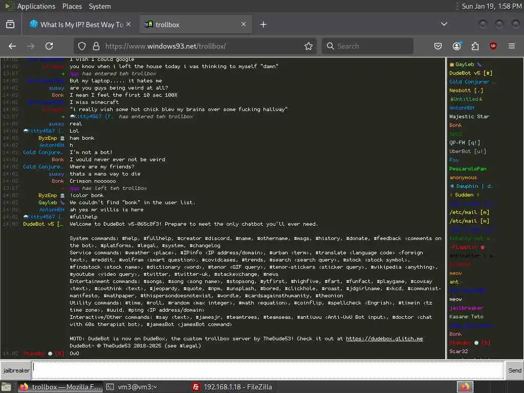Select Nesbott in the user list
524x393 pixels.
point(466,90)
